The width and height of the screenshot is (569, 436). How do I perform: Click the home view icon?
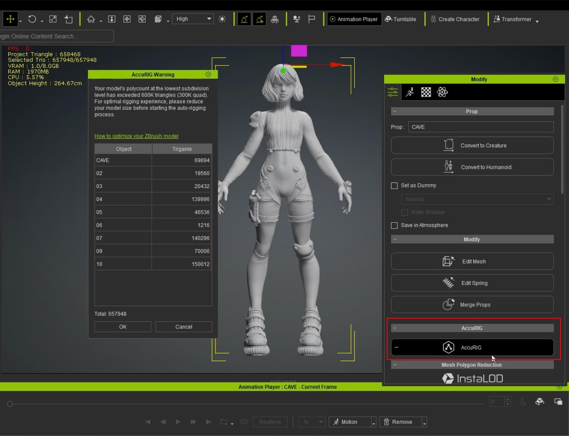coord(91,19)
